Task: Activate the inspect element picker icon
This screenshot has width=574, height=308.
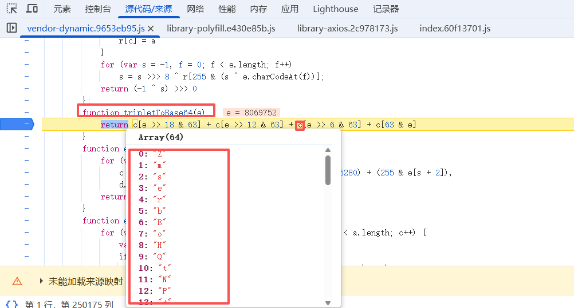Action: coord(12,9)
